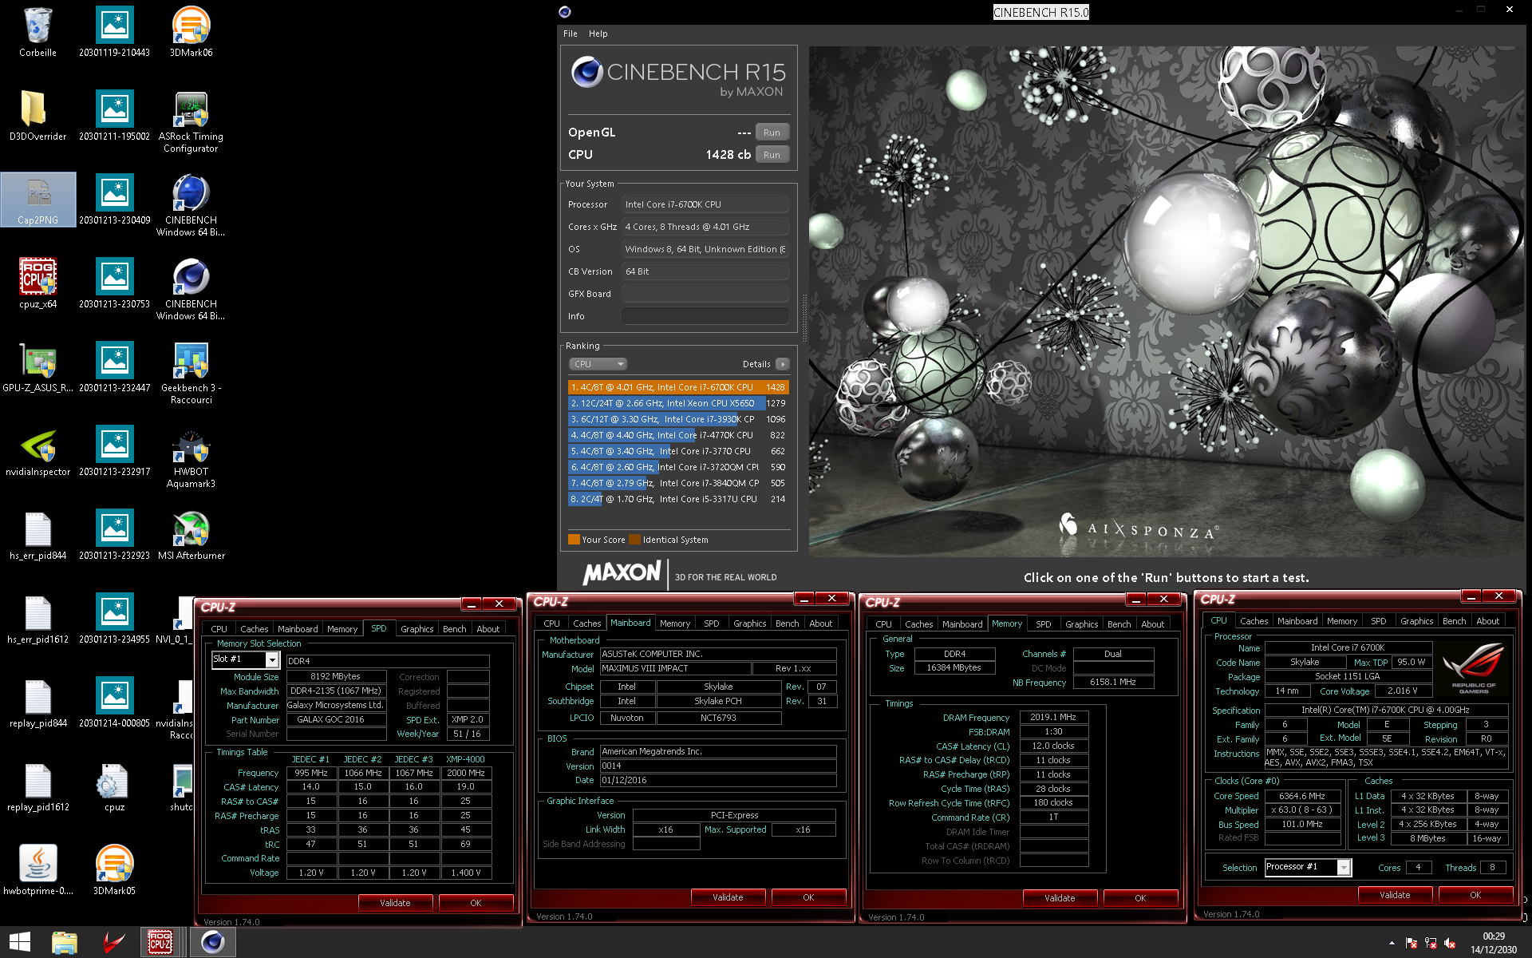Open the Processor #1 selection dropdown
Image resolution: width=1532 pixels, height=958 pixels.
pyautogui.click(x=1344, y=867)
